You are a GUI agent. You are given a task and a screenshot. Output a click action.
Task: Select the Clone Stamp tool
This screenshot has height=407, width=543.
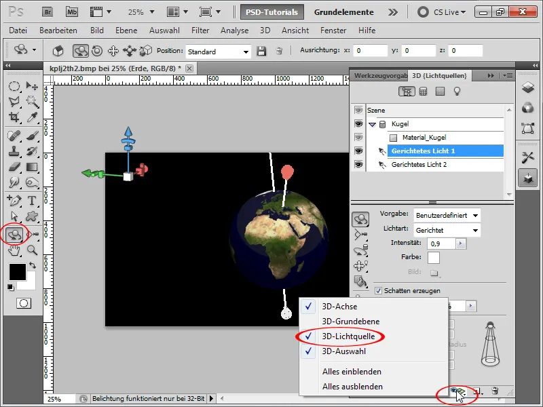pos(14,151)
